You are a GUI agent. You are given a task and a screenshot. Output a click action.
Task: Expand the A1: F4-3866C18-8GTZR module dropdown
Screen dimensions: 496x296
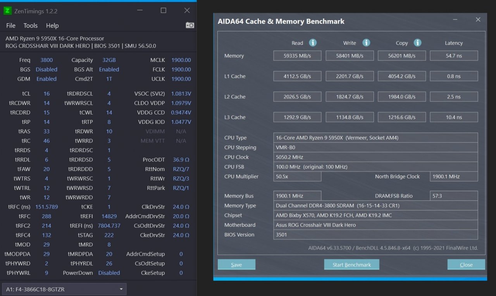click(121, 289)
